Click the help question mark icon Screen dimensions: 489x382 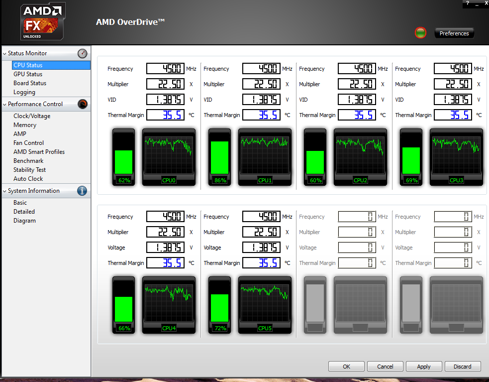[468, 3]
